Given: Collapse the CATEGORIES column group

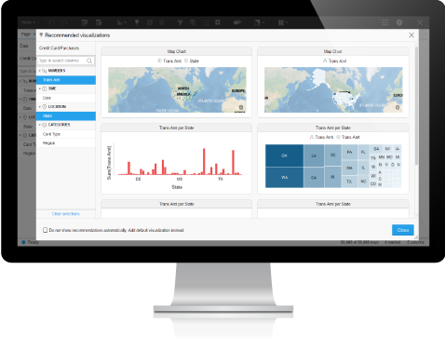Looking at the screenshot, I should 40,125.
